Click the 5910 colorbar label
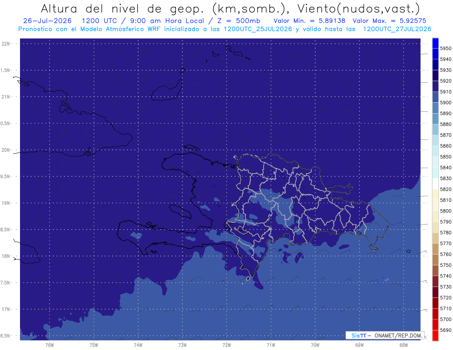This screenshot has width=453, height=350. click(445, 92)
